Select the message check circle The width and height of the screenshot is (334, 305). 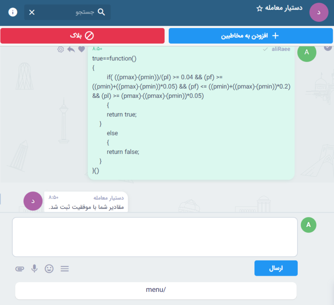coord(328,48)
